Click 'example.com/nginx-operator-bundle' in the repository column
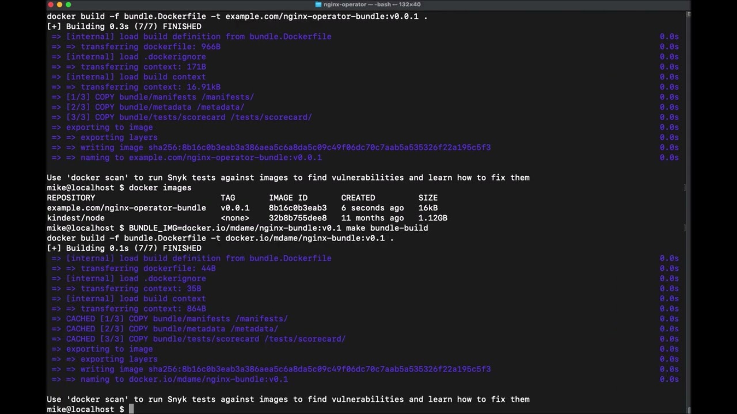Image resolution: width=737 pixels, height=414 pixels. (126, 208)
